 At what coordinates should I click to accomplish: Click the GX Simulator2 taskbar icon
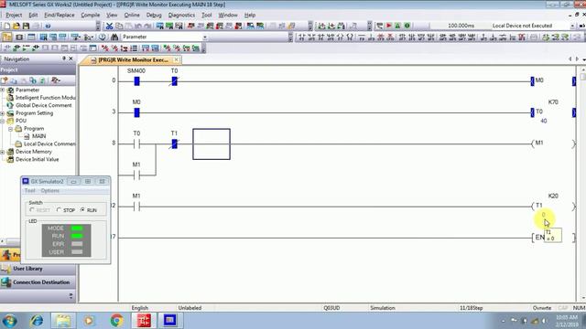[170, 321]
